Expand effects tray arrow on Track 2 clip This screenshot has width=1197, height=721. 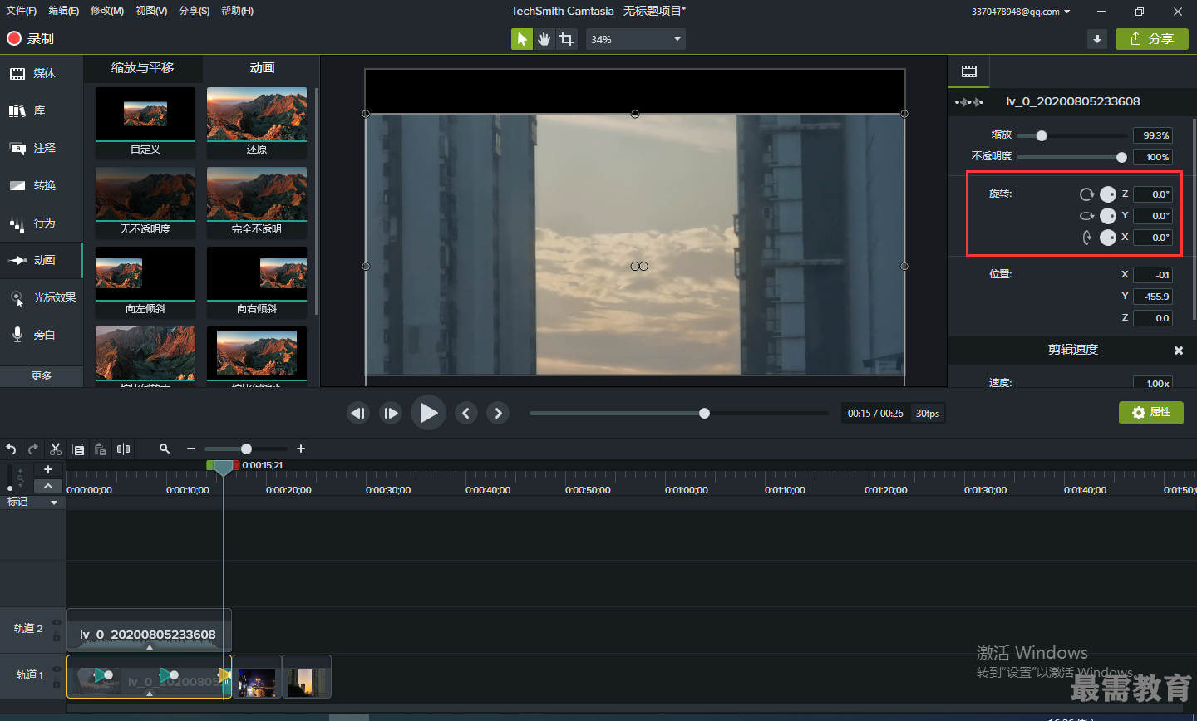[x=150, y=646]
